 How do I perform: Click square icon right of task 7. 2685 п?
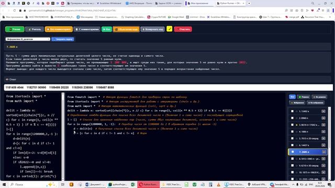point(324,152)
